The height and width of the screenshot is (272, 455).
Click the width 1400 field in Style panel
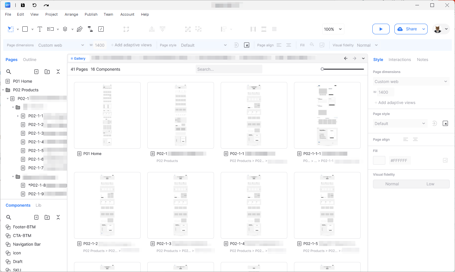385,92
